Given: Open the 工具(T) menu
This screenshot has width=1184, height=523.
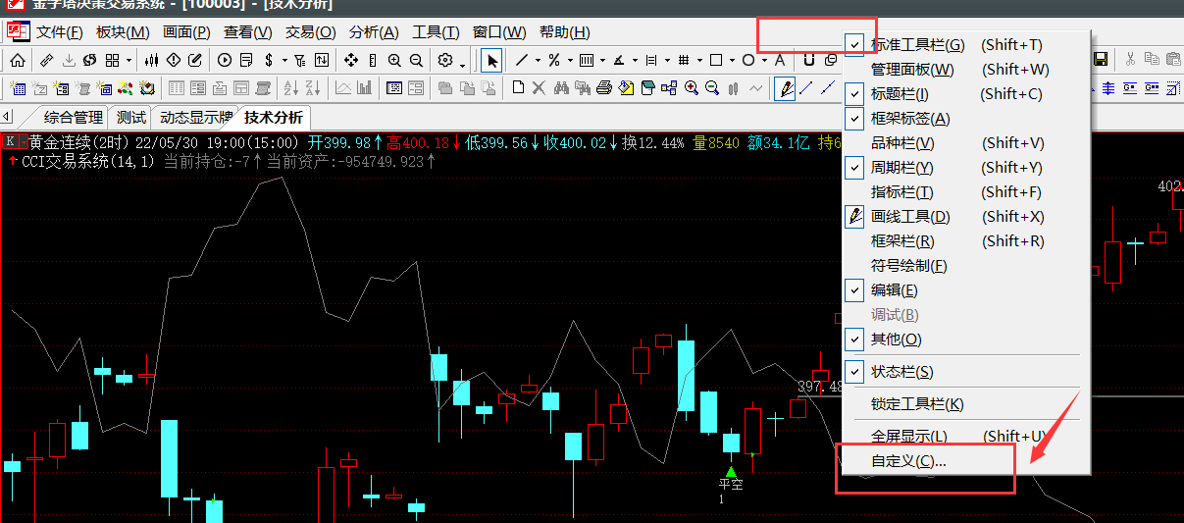Looking at the screenshot, I should pyautogui.click(x=437, y=32).
